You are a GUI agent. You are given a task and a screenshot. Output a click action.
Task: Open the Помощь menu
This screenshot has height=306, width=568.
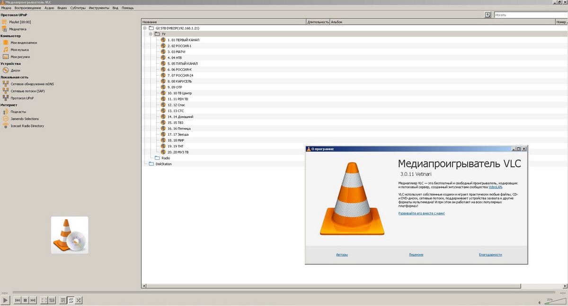point(127,8)
